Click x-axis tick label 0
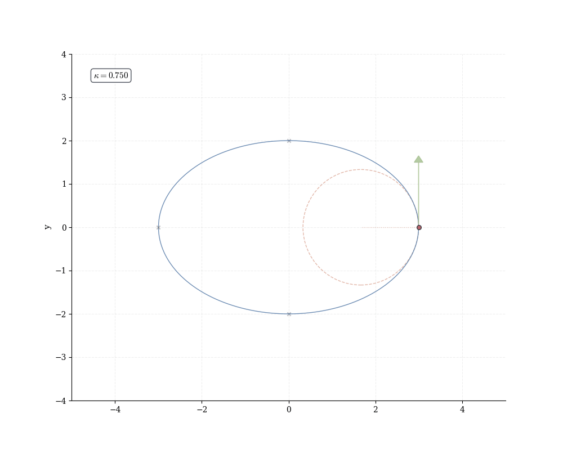This screenshot has height=450, width=563. pyautogui.click(x=289, y=409)
